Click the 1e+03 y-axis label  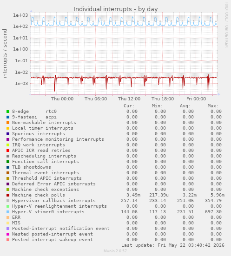pos(20,15)
